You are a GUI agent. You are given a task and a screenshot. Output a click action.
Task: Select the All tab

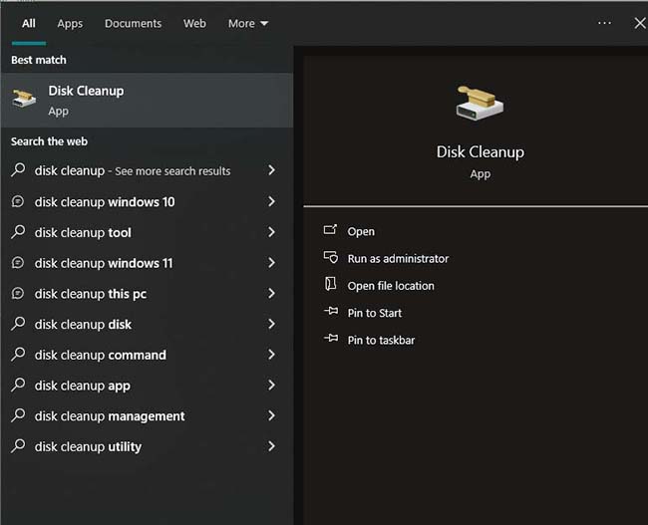[29, 23]
